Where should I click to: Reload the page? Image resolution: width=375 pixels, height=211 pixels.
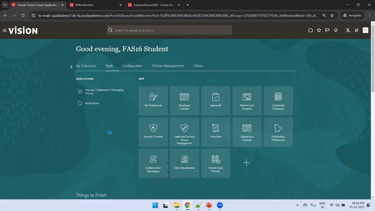[23, 15]
